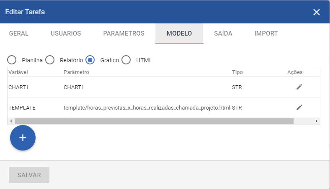Viewport: 330px width, 189px height.
Task: Click the scrollbar left arrow
Action: click(11, 121)
